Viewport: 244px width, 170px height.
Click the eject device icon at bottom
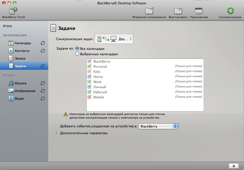click(233, 166)
